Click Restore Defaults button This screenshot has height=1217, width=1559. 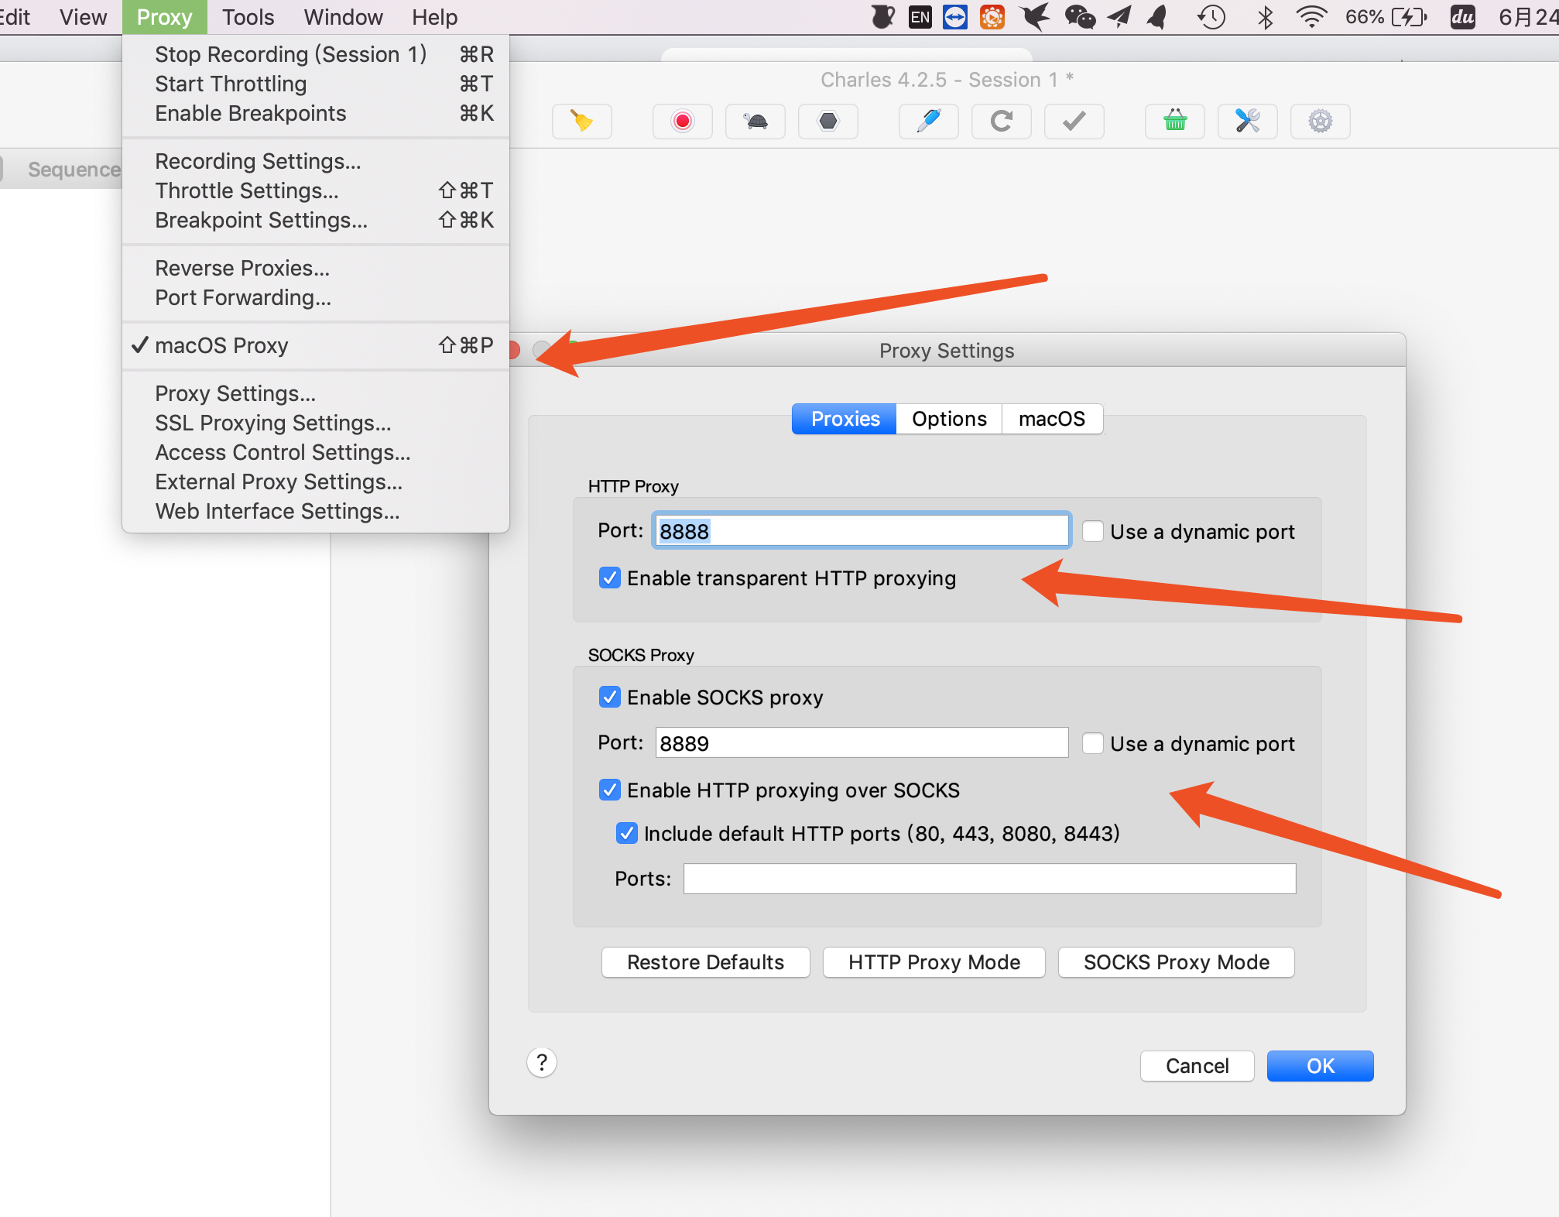coord(705,962)
